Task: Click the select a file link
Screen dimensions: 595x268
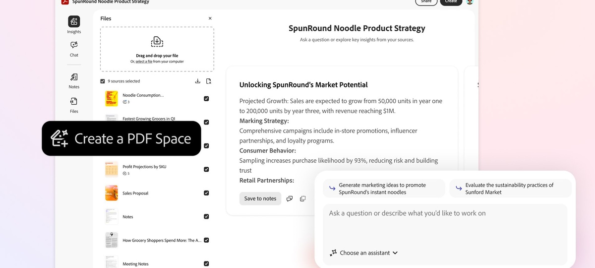Action: [x=144, y=62]
